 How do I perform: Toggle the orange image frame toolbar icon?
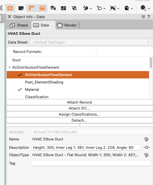point(42,8)
